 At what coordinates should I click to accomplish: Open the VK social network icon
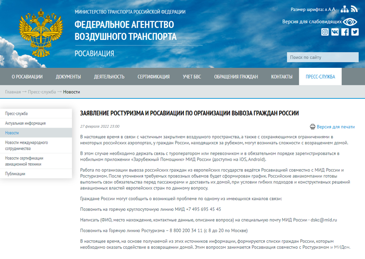click(x=335, y=32)
